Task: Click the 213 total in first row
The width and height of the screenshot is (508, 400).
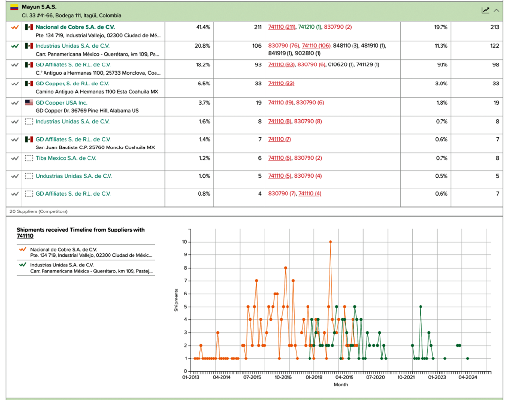Action: click(495, 27)
